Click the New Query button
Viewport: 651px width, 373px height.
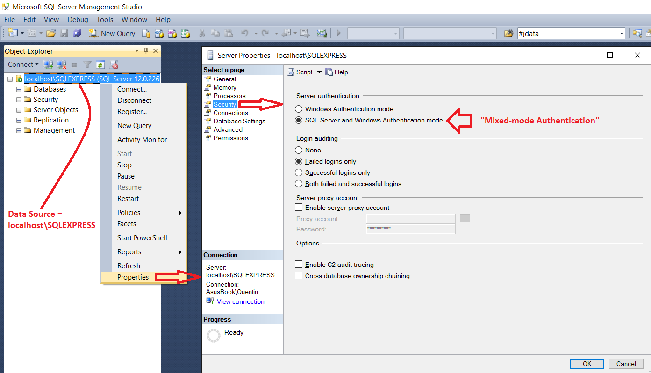(112, 33)
